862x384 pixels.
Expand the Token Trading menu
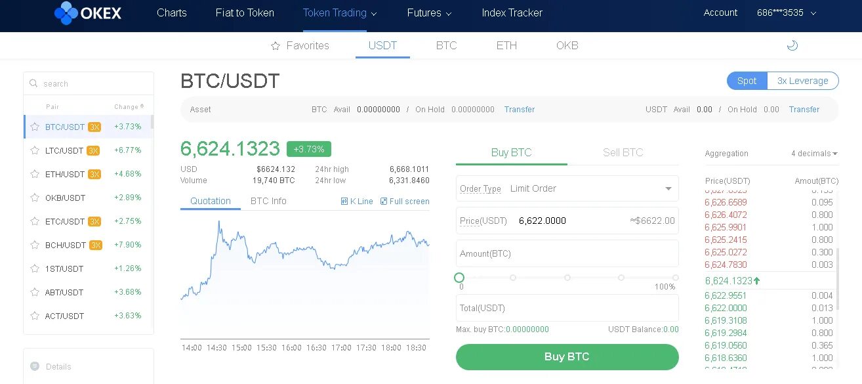pyautogui.click(x=340, y=12)
